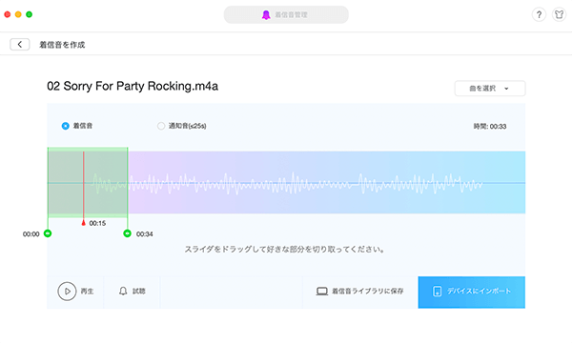572x343 pixels.
Task: Click the slider drag instruction text
Action: pyautogui.click(x=284, y=250)
